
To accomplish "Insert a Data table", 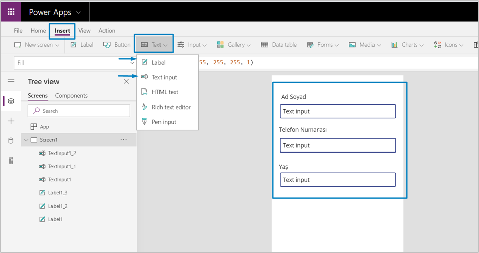I will 279,45.
